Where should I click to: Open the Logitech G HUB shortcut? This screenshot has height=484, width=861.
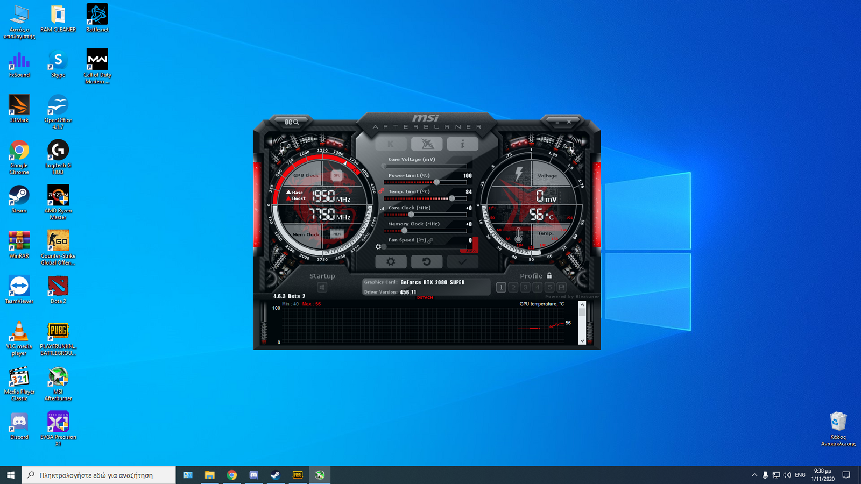pyautogui.click(x=58, y=156)
